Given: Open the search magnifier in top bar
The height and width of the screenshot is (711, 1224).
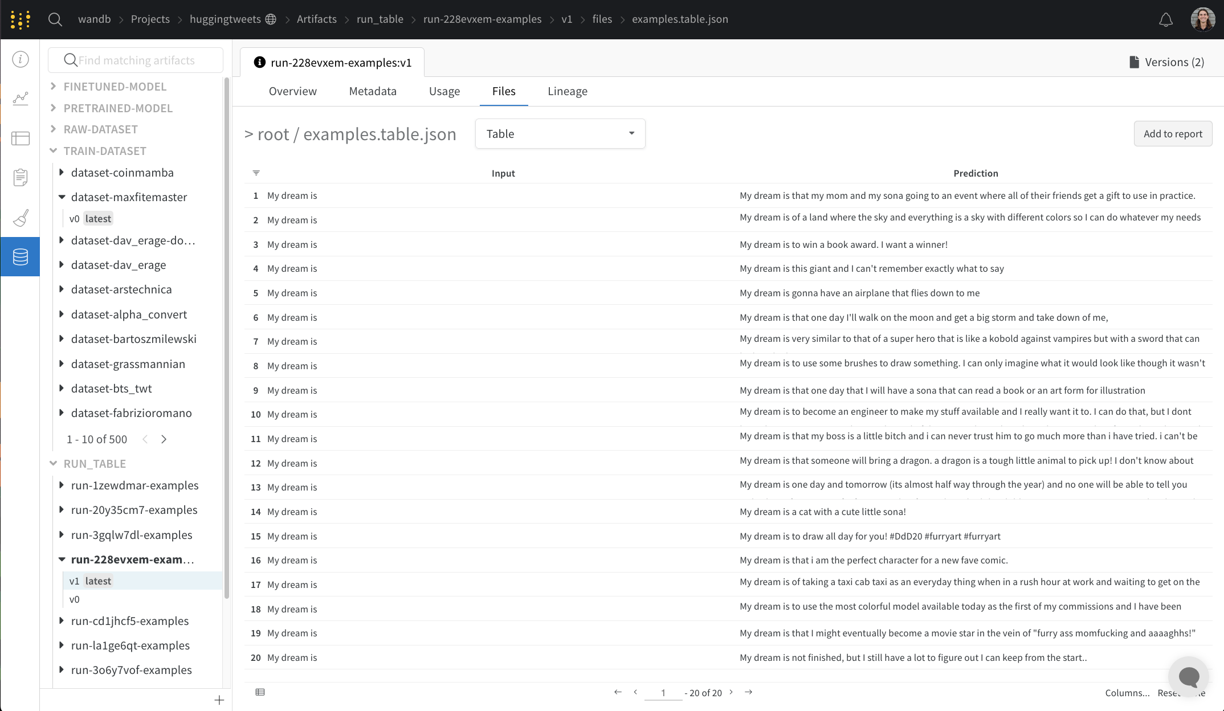Looking at the screenshot, I should click(55, 19).
